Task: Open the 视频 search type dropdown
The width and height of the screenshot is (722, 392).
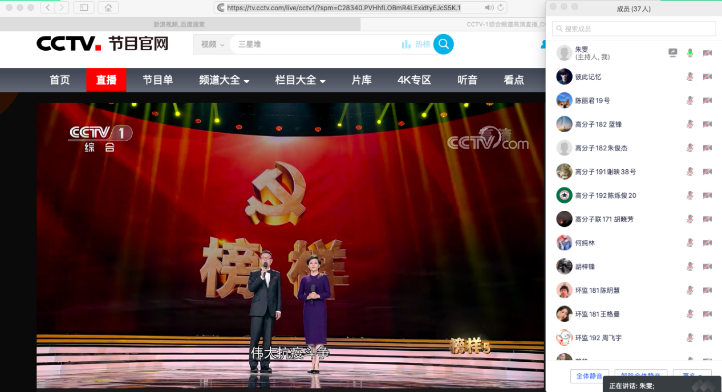Action: coord(212,44)
